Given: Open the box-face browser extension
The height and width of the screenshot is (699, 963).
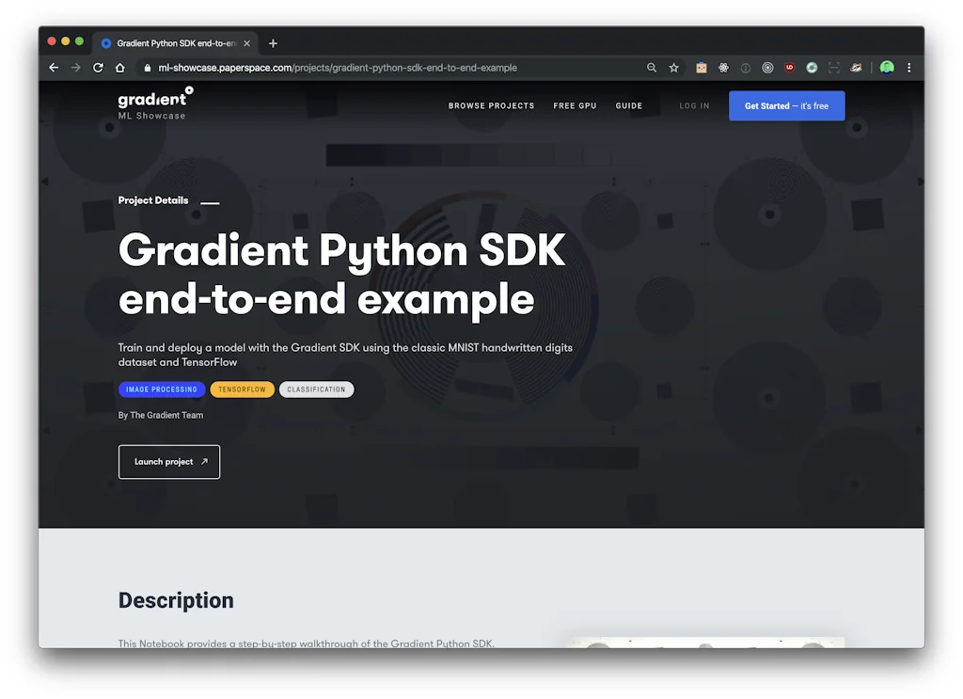Looking at the screenshot, I should click(702, 68).
